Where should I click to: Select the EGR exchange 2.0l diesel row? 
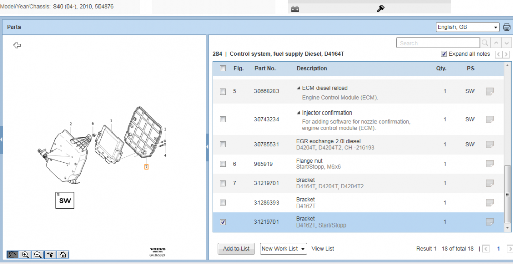(x=358, y=144)
